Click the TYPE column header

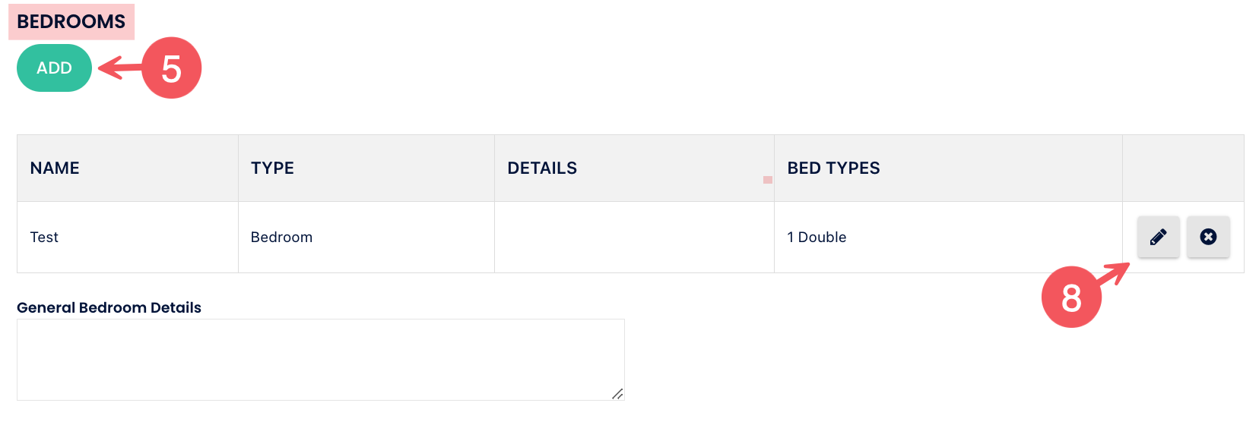[x=272, y=168]
